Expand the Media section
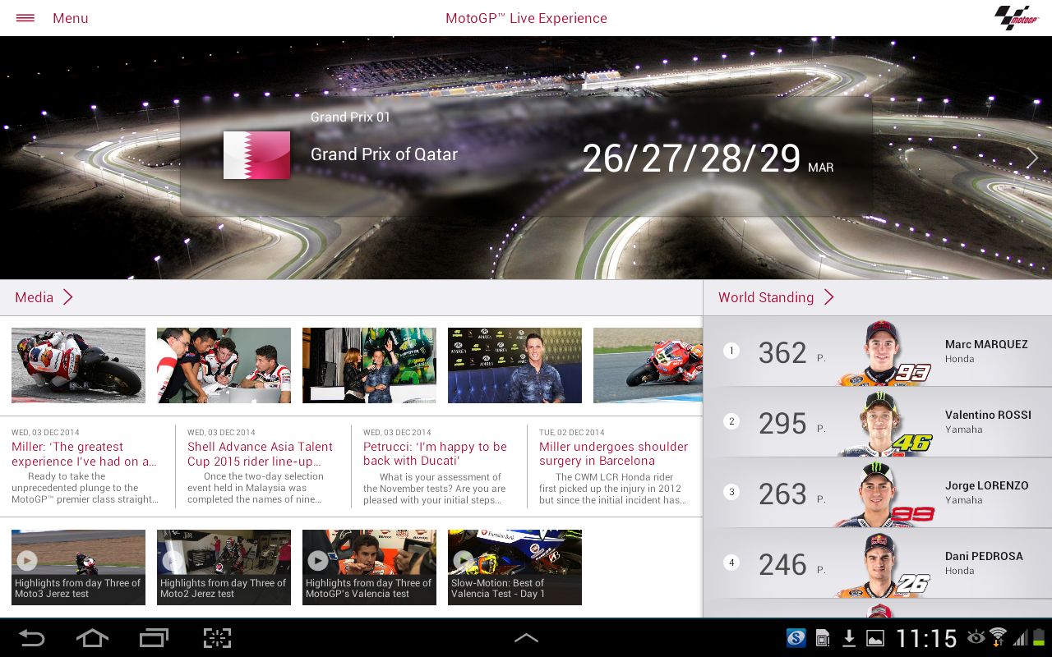This screenshot has width=1052, height=657. point(44,297)
